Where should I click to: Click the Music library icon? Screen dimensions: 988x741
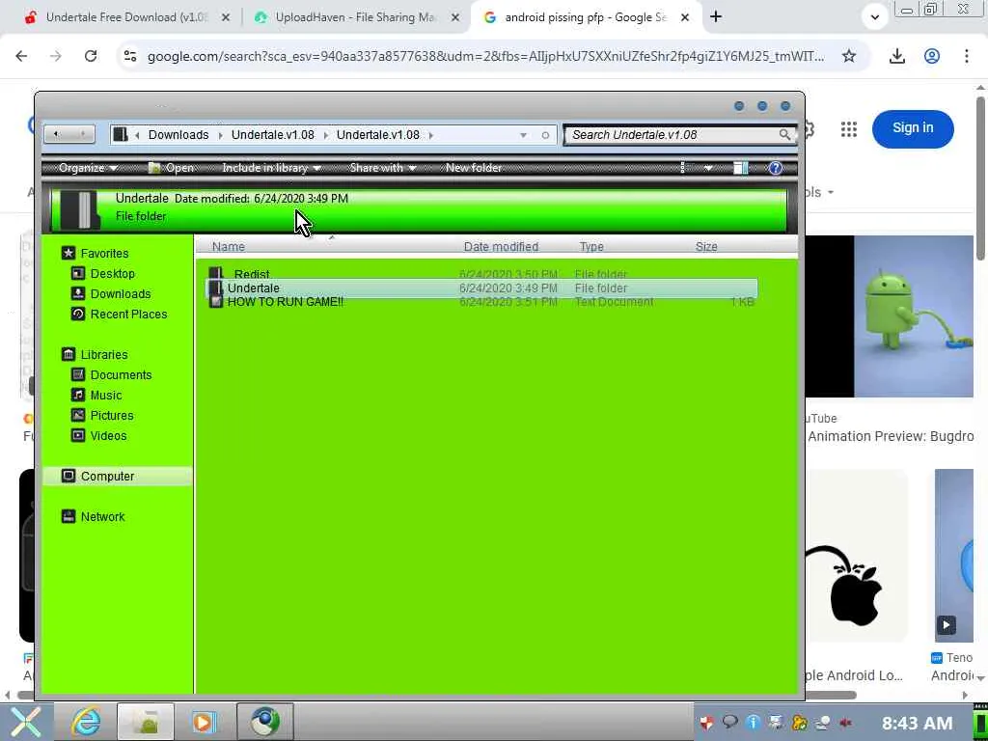click(x=78, y=395)
